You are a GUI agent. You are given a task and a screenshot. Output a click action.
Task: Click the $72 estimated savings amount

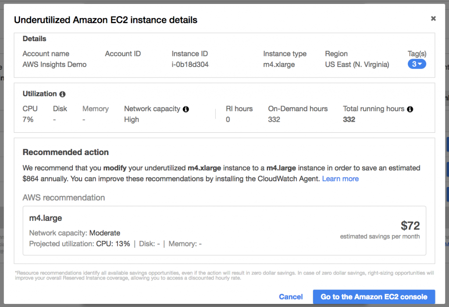pos(410,226)
